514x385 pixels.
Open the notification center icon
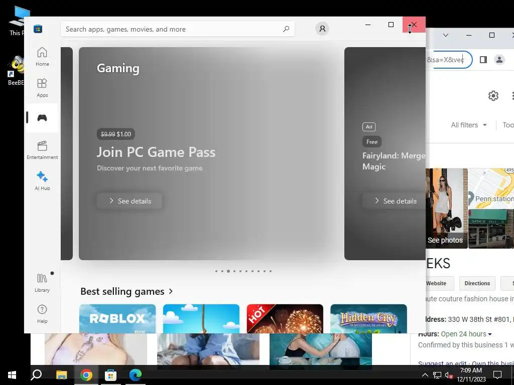tap(497, 375)
